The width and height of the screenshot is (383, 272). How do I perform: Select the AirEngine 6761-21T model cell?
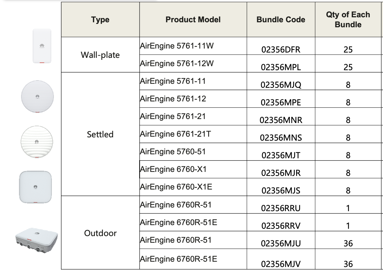click(x=193, y=134)
